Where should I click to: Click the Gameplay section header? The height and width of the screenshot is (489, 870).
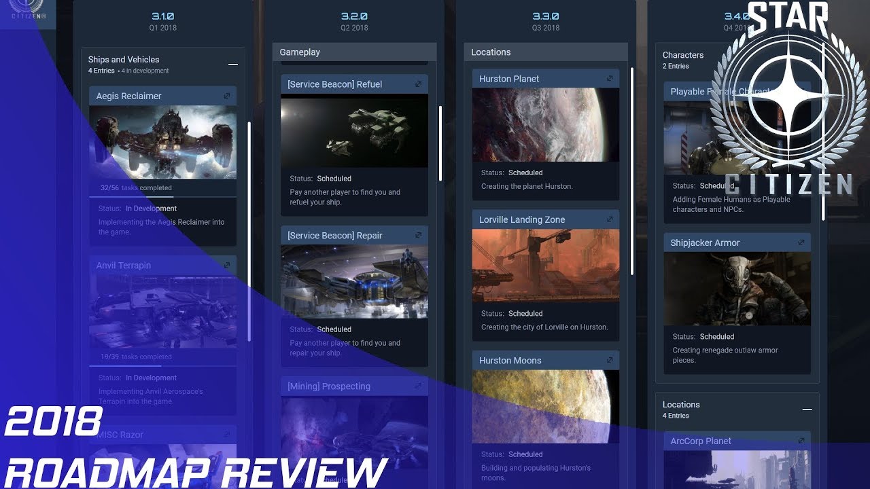coord(354,52)
